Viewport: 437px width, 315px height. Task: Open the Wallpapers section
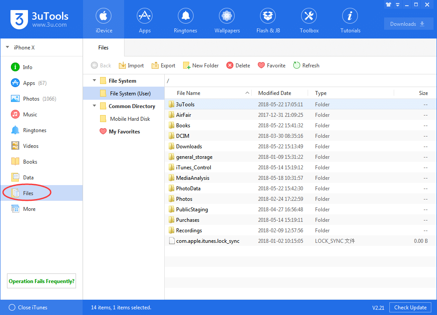click(227, 20)
